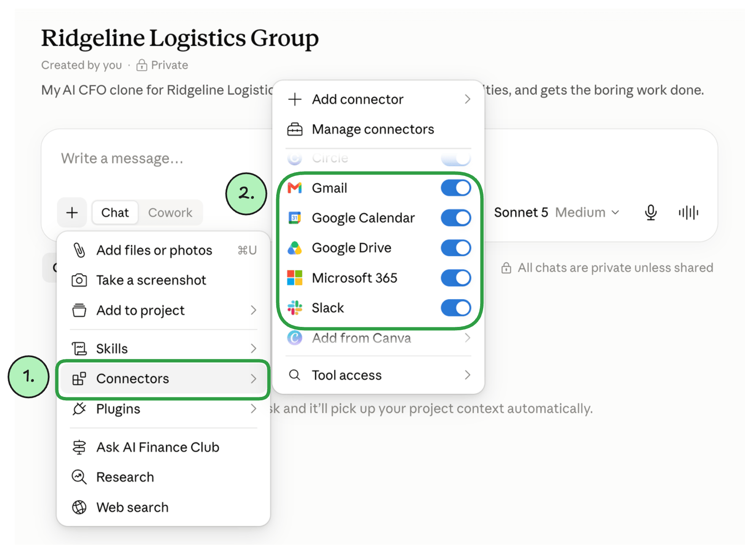Toggle the Microsoft 365 connector switch
This screenshot has height=553, width=753.
tap(456, 278)
